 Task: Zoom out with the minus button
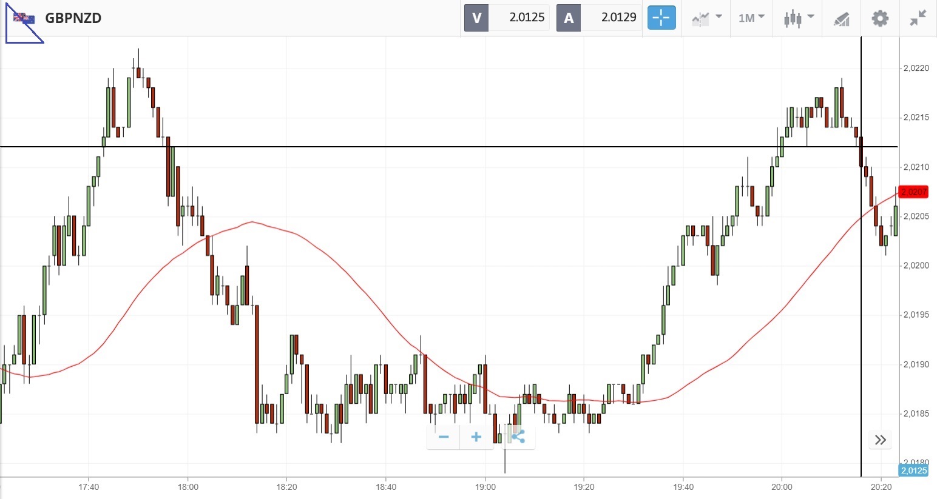point(444,437)
